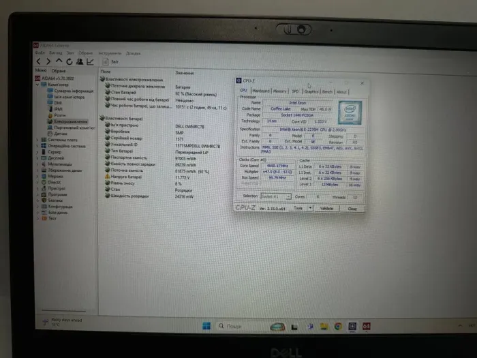Viewport: 477px width, 358px height.
Task: Expand the Збереження даних node
Action: (x=37, y=170)
